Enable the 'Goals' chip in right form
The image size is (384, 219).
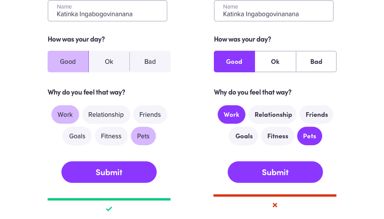point(244,136)
